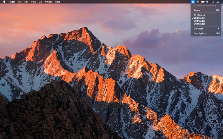
Task: Open Notification Center list icon
Action: 218,2
